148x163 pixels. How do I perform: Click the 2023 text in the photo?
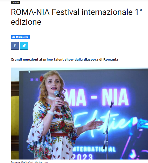[x=83, y=157]
